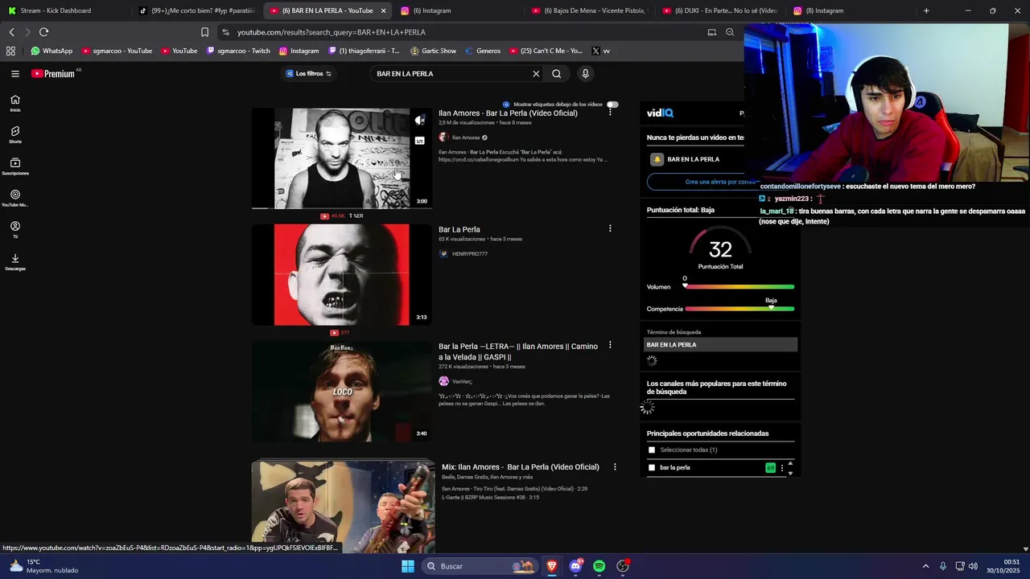Open Windows Start menu
The height and width of the screenshot is (579, 1030).
pos(408,566)
